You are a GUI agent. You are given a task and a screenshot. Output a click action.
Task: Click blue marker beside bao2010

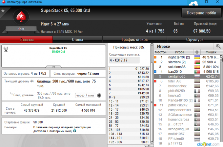[x=155, y=72]
